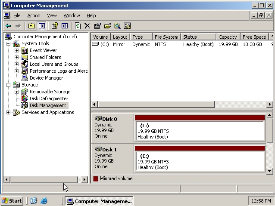Sort by the Layout column header
Viewport: 275px width, 206px height.
(x=120, y=37)
